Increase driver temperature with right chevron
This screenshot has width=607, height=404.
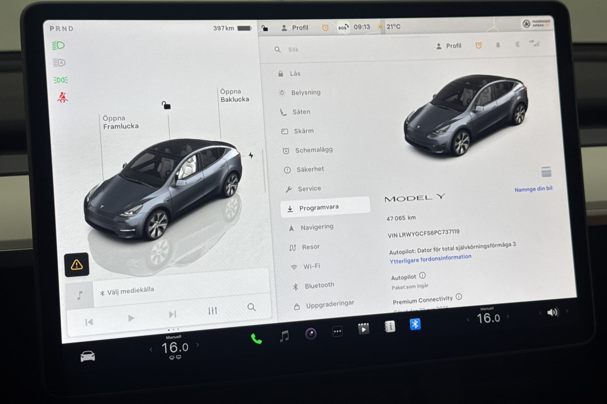click(x=198, y=345)
